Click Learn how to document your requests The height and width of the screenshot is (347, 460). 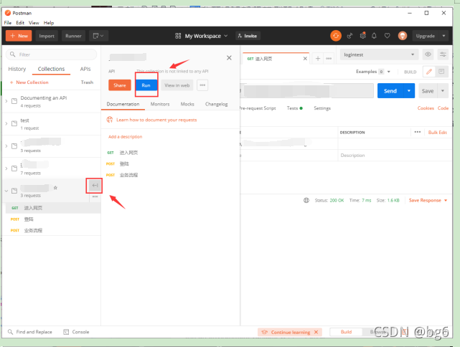(156, 120)
